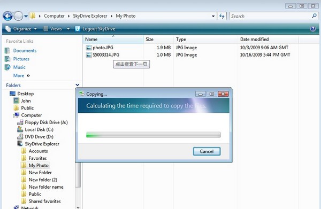The image size is (321, 209).
Task: Click the folder icon in address bar
Action: [x=33, y=16]
